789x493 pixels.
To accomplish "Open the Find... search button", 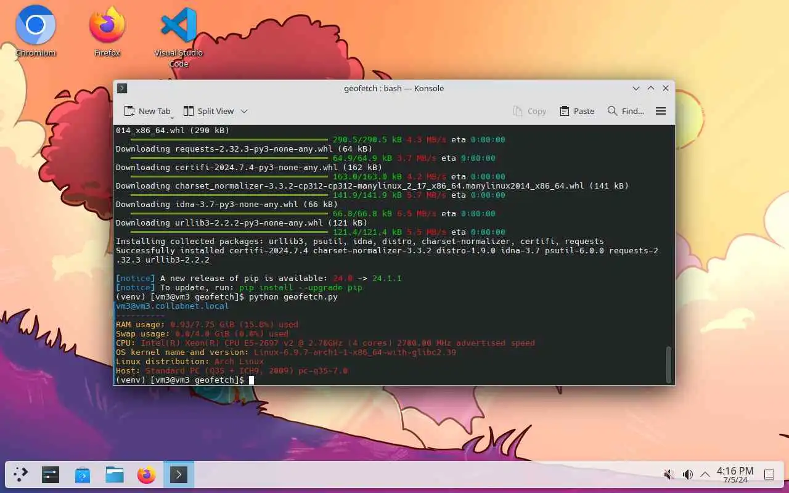I will click(626, 111).
